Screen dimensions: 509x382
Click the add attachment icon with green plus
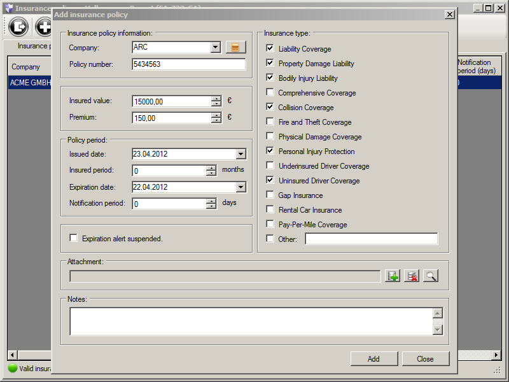(x=393, y=276)
